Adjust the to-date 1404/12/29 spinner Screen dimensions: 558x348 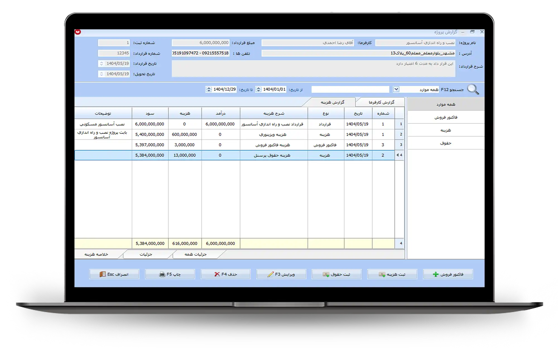(x=209, y=89)
